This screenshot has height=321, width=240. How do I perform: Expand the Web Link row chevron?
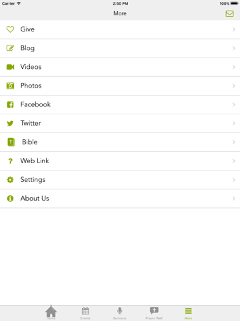[x=233, y=161]
